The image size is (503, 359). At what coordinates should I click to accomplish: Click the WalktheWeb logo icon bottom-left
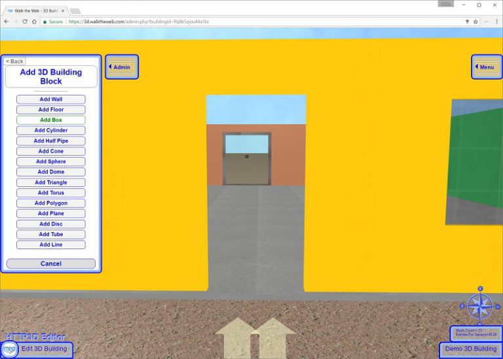point(9,349)
